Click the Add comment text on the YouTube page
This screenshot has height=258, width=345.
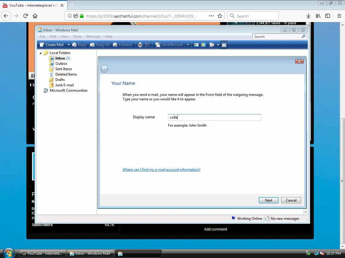click(215, 229)
